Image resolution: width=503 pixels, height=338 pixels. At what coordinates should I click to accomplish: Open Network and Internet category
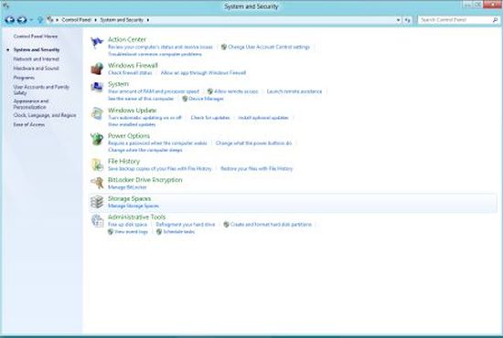[x=37, y=59]
